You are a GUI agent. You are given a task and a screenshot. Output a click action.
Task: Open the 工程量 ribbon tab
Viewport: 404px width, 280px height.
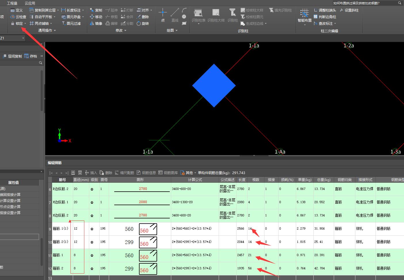point(12,3)
